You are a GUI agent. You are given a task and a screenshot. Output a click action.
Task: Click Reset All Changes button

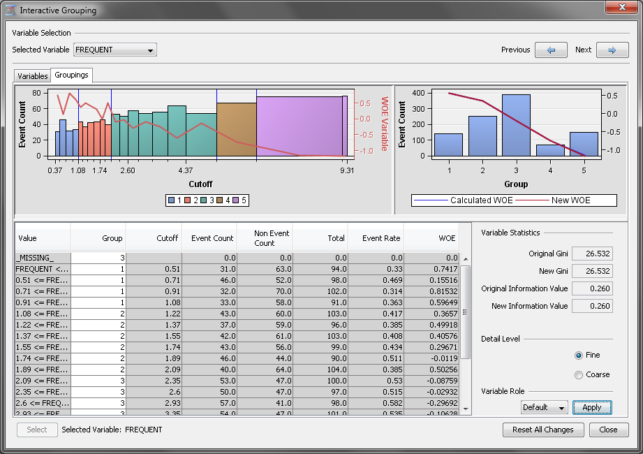pyautogui.click(x=542, y=430)
